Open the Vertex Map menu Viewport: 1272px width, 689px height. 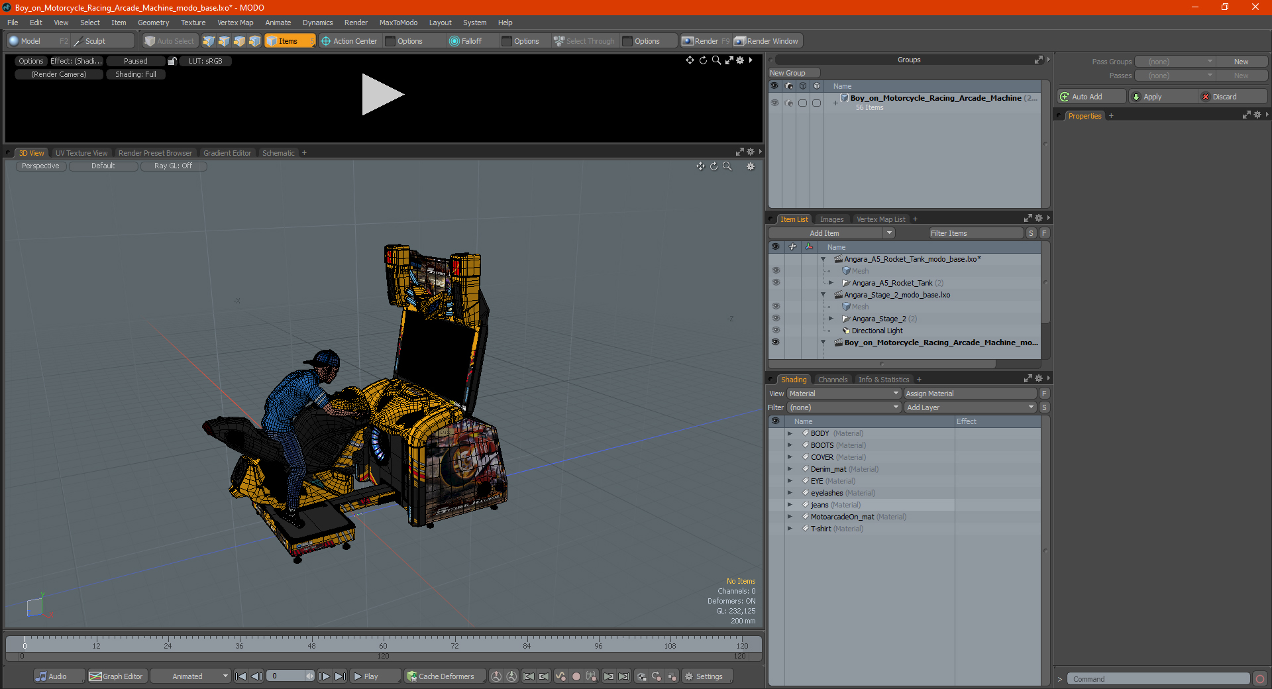point(235,23)
